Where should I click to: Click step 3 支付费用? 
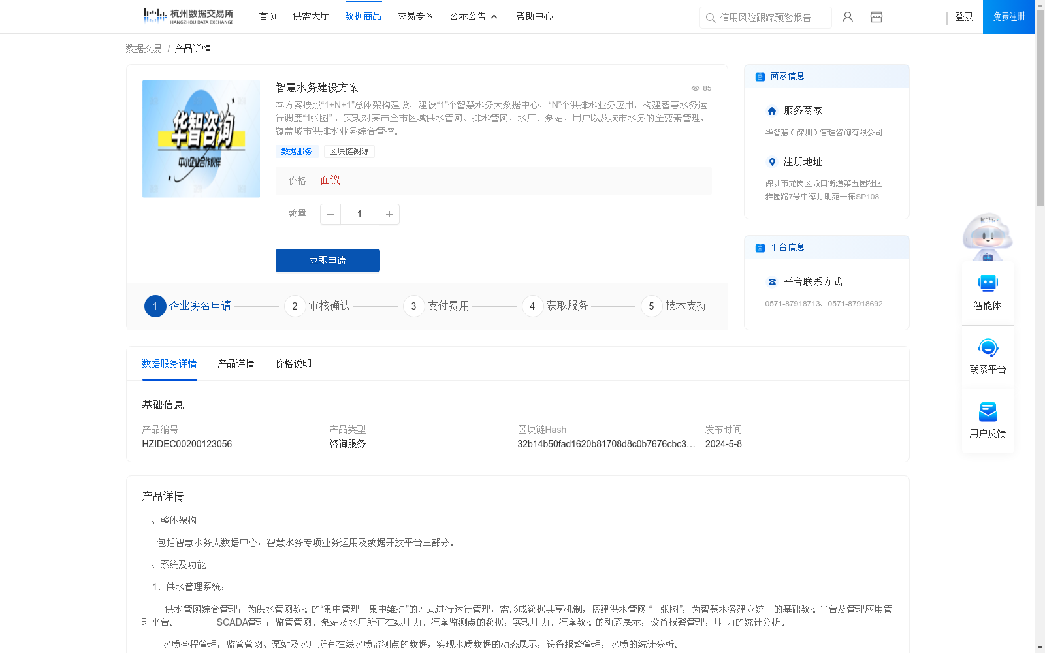pos(436,306)
